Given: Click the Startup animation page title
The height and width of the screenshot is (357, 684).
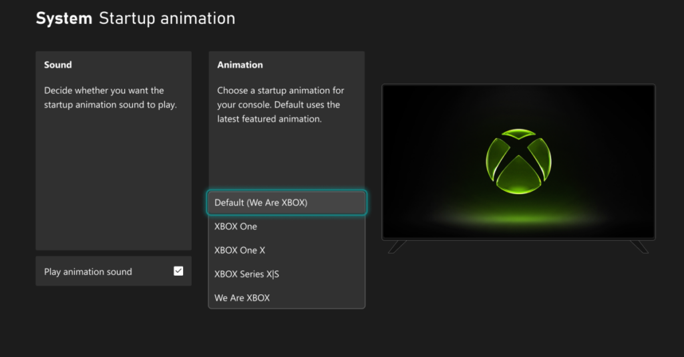Looking at the screenshot, I should pos(167,18).
